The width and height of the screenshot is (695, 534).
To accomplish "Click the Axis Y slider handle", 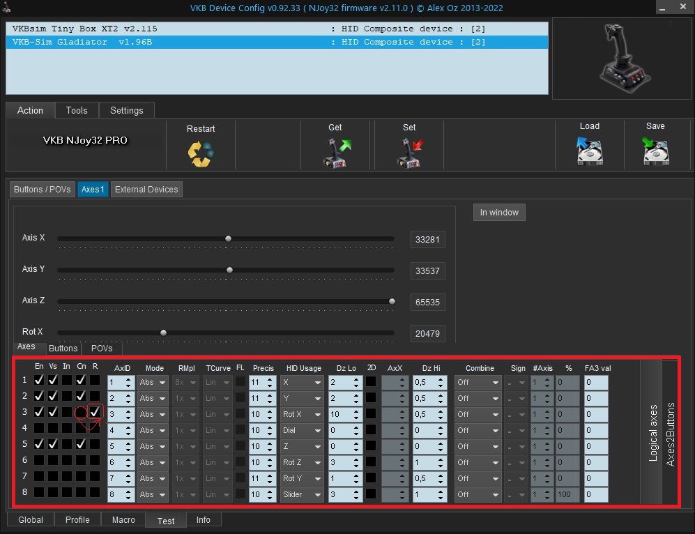I will 229,270.
